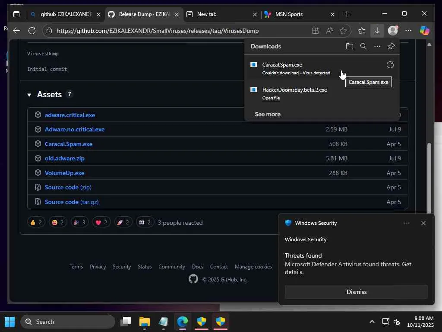Viewport: 442px width, 332px height.
Task: Search downloads with magnifier icon
Action: 363,46
